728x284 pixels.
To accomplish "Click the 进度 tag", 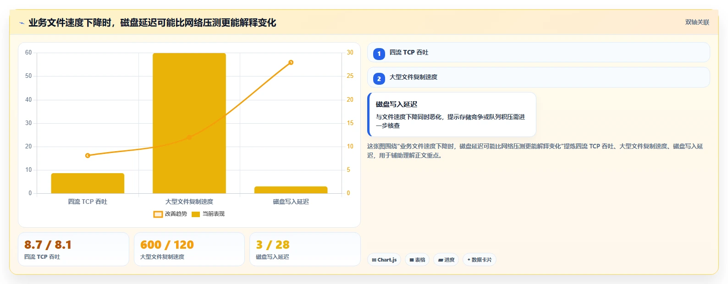I will [x=446, y=260].
